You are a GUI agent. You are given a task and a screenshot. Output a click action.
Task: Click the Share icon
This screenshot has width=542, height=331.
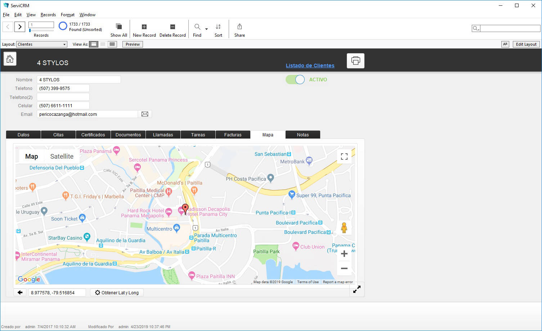coord(239,27)
